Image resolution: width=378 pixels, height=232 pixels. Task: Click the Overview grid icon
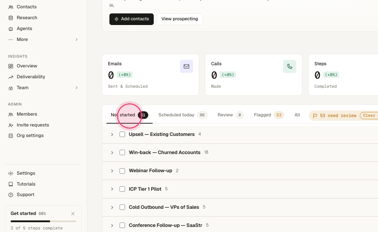coord(11,66)
